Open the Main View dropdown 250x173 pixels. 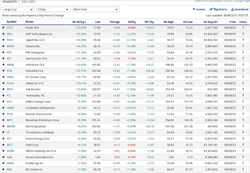(x=96, y=9)
